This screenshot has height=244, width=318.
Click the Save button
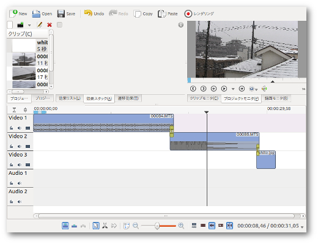[66, 13]
